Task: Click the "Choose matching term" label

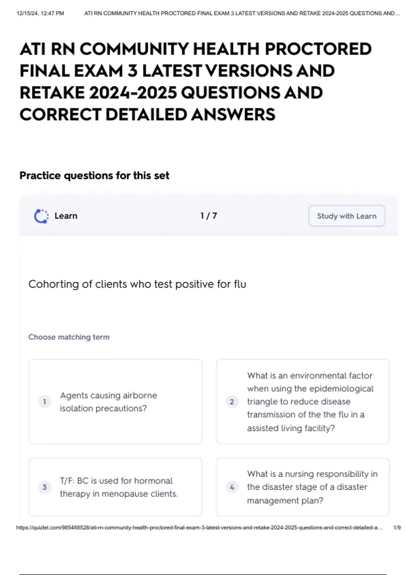Action: 69,337
